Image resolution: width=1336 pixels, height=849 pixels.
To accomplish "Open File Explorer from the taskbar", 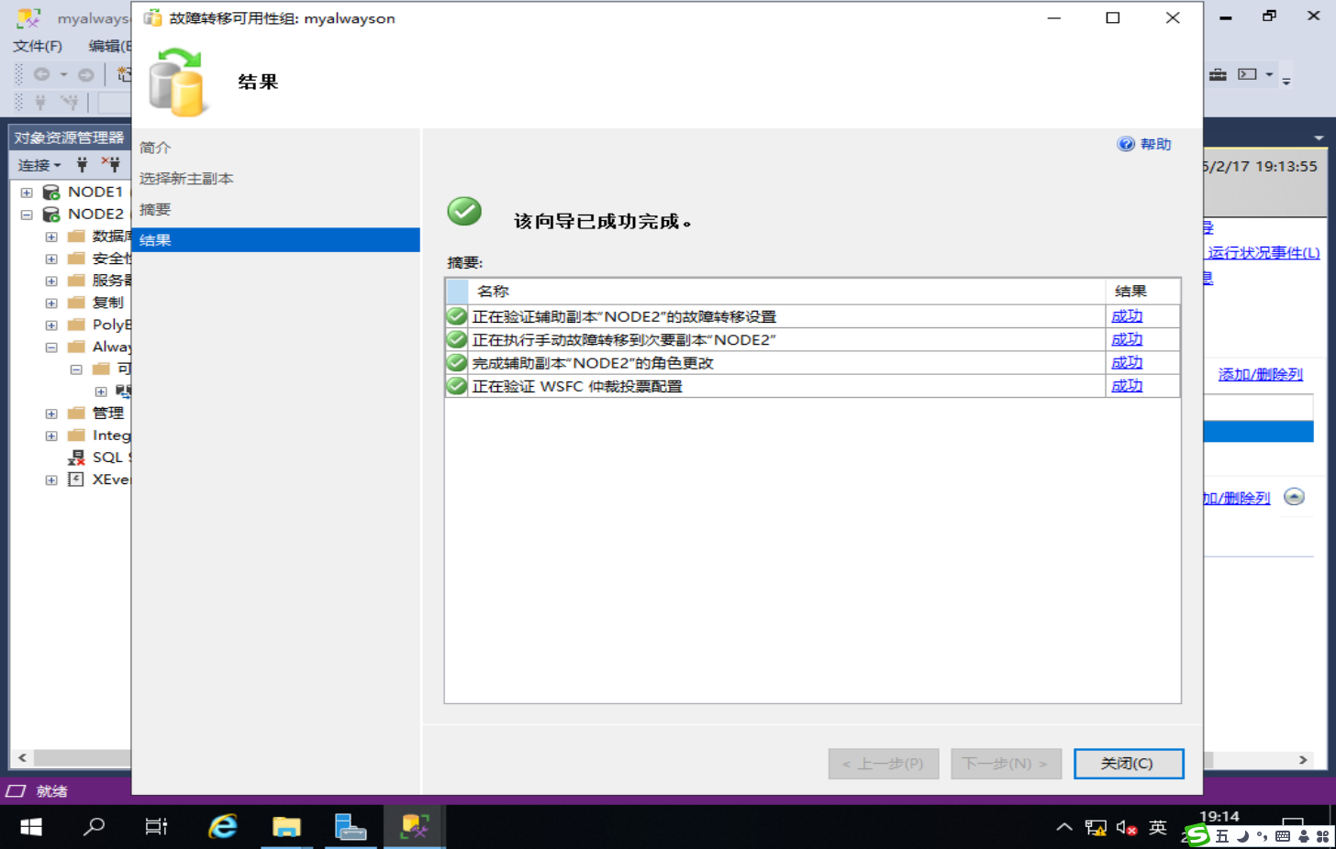I will pos(286,827).
